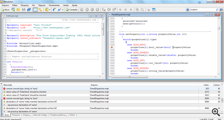224x120 pixels.
Task: Click the Save All icon
Action: coord(29,10)
